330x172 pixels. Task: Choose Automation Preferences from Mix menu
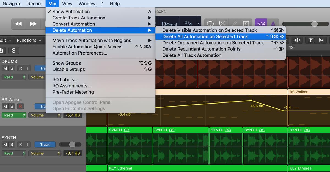[x=80, y=53]
